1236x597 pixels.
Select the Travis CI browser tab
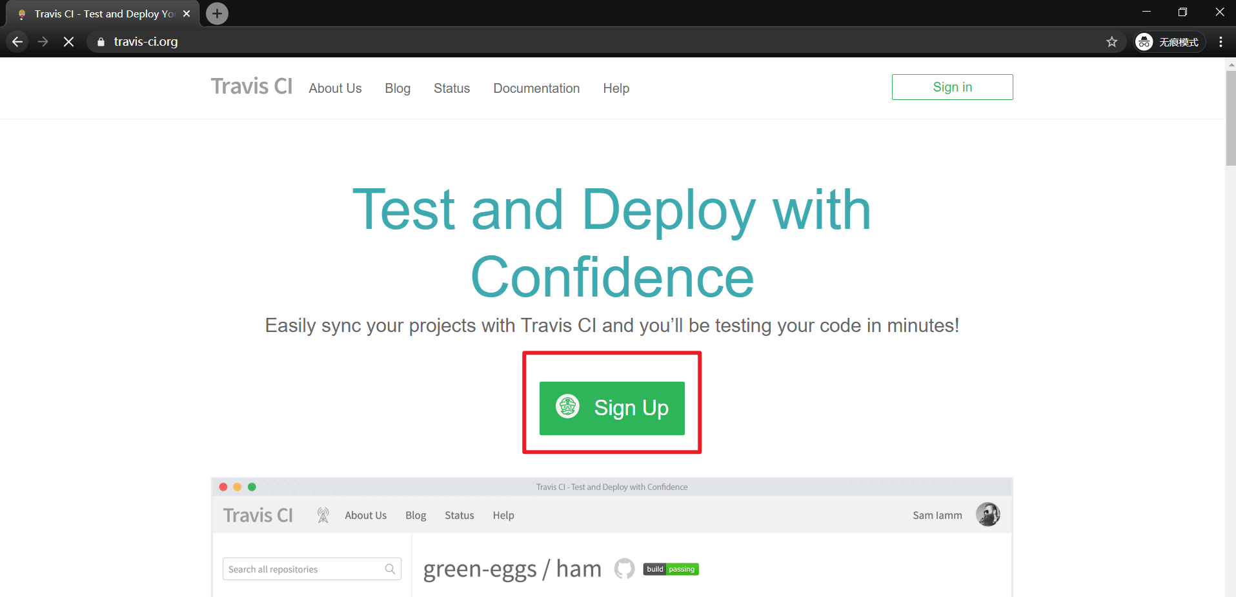[103, 14]
